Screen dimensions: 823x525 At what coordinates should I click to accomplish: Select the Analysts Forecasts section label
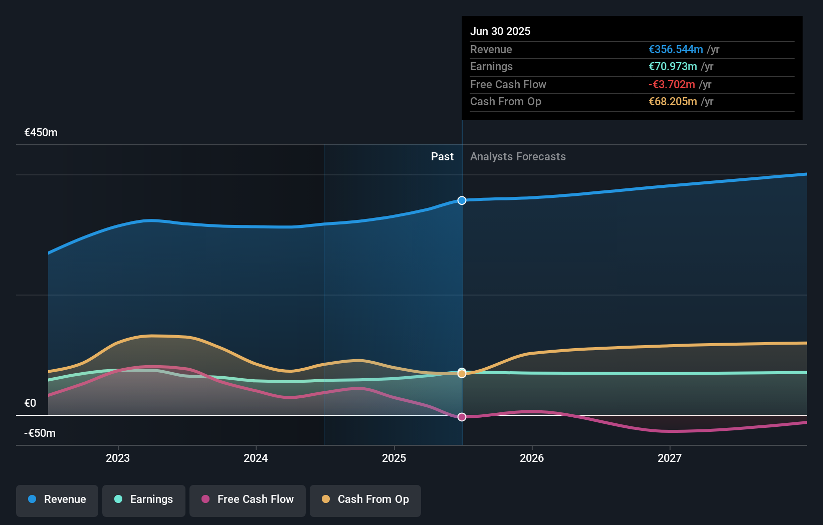[x=518, y=156]
